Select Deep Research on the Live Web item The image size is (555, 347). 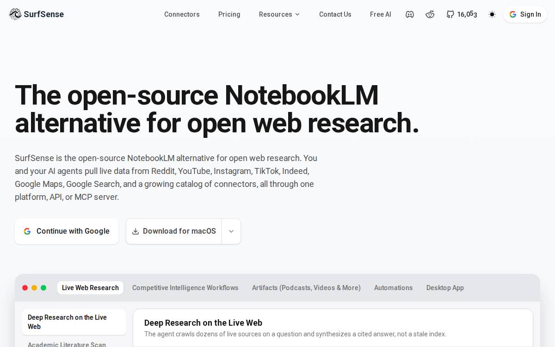[74, 322]
